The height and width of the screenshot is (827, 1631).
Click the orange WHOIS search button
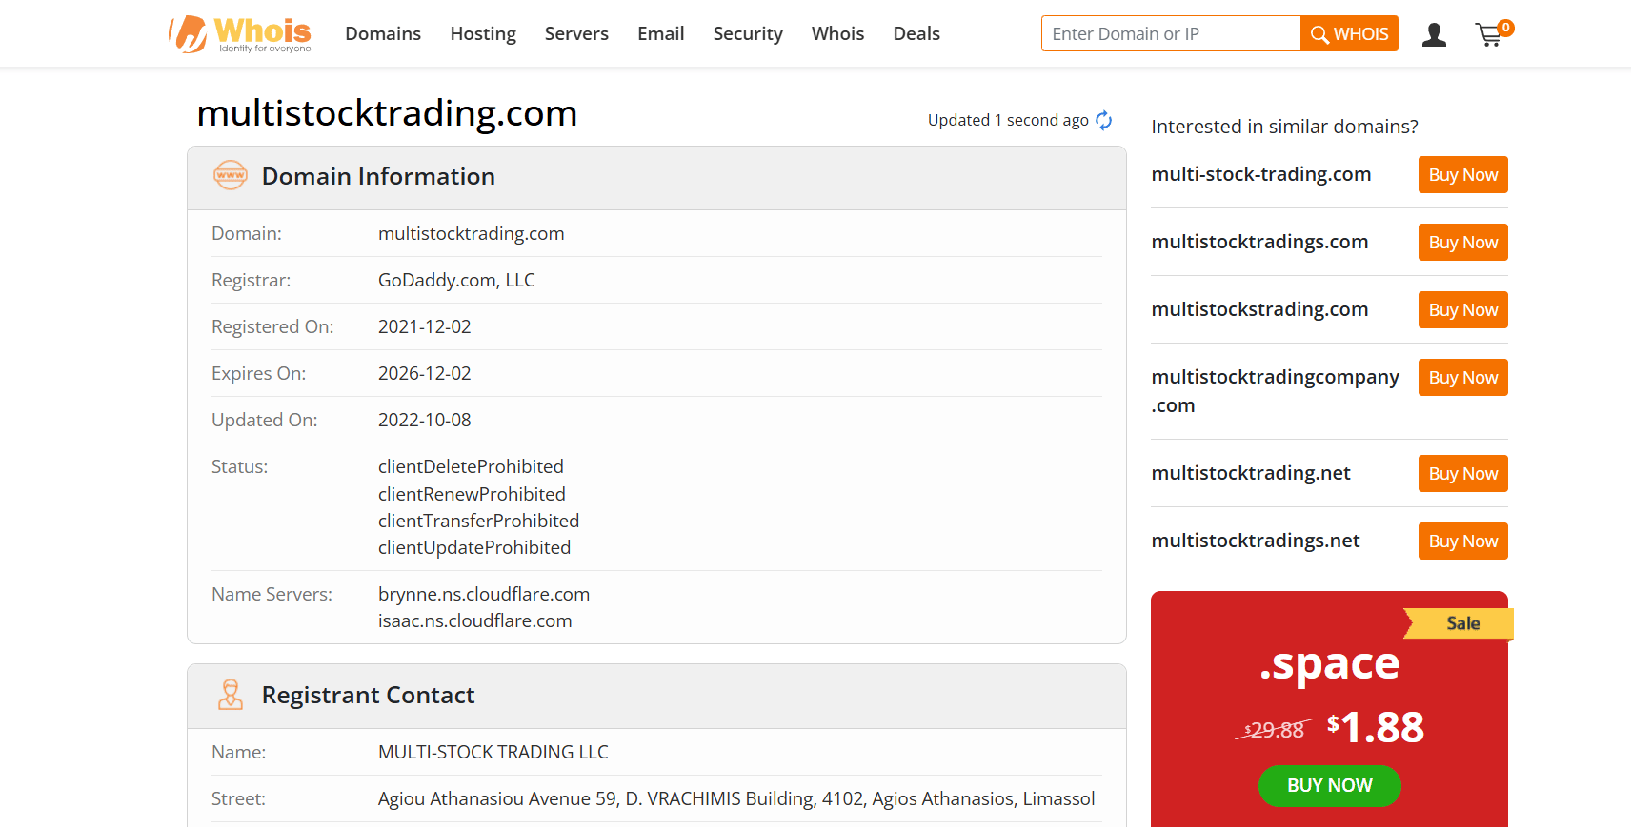(1349, 33)
